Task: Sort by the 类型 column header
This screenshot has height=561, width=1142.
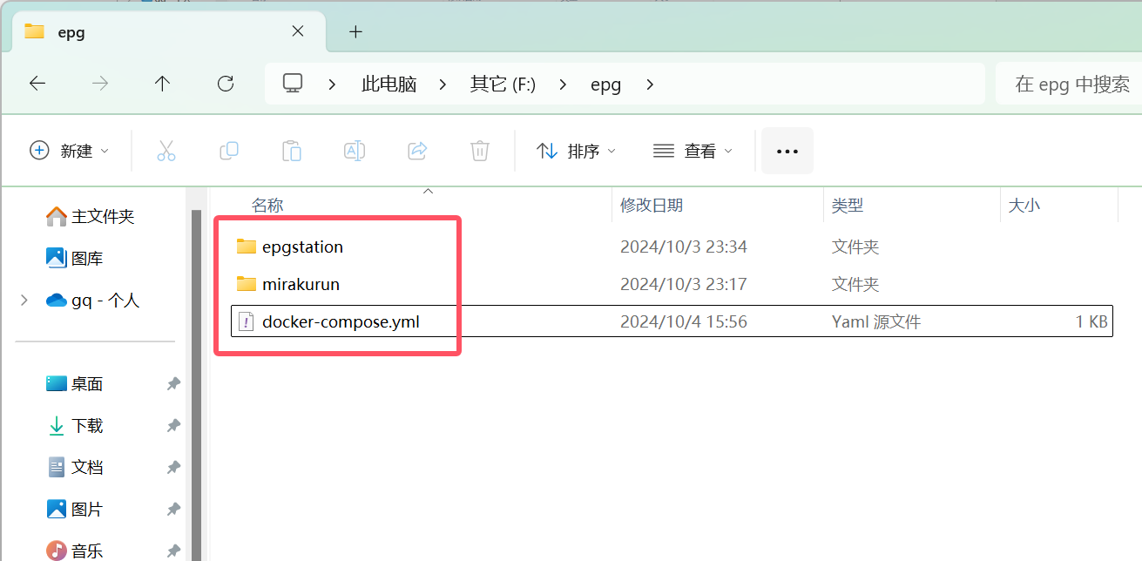Action: click(848, 206)
